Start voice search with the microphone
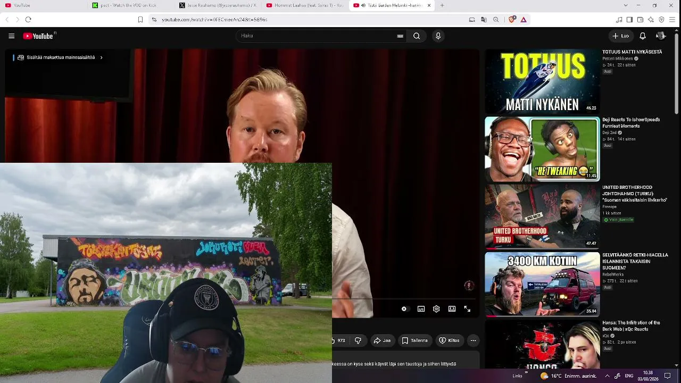681x383 pixels. click(x=438, y=36)
